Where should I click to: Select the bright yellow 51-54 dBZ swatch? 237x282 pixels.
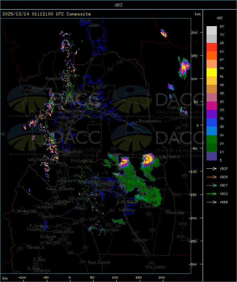pyautogui.click(x=212, y=72)
